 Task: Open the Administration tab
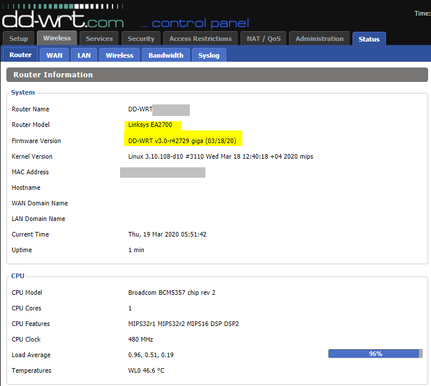(x=320, y=39)
